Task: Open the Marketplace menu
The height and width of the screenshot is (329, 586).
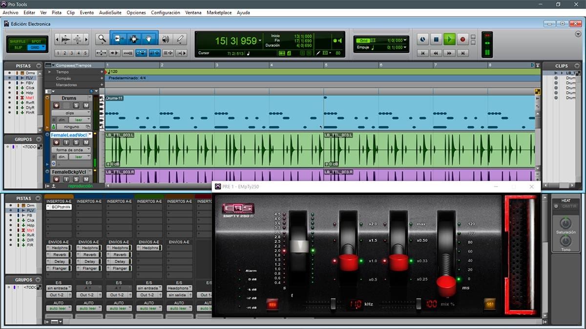Action: (x=219, y=12)
